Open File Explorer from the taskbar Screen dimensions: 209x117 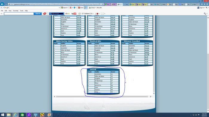(x=9, y=115)
